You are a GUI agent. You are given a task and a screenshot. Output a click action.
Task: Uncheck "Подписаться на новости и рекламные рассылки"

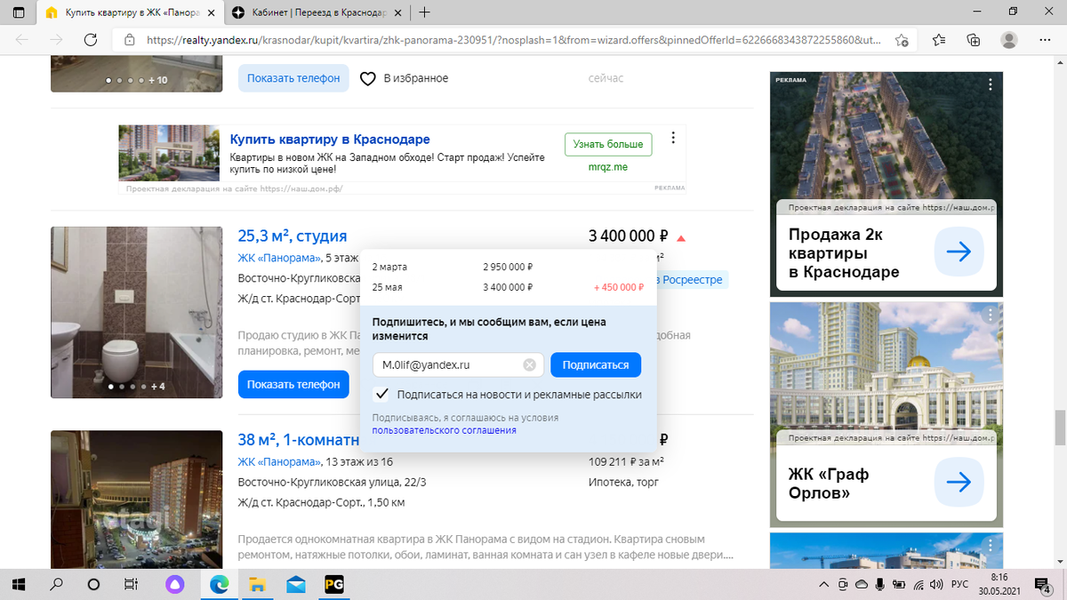point(381,394)
